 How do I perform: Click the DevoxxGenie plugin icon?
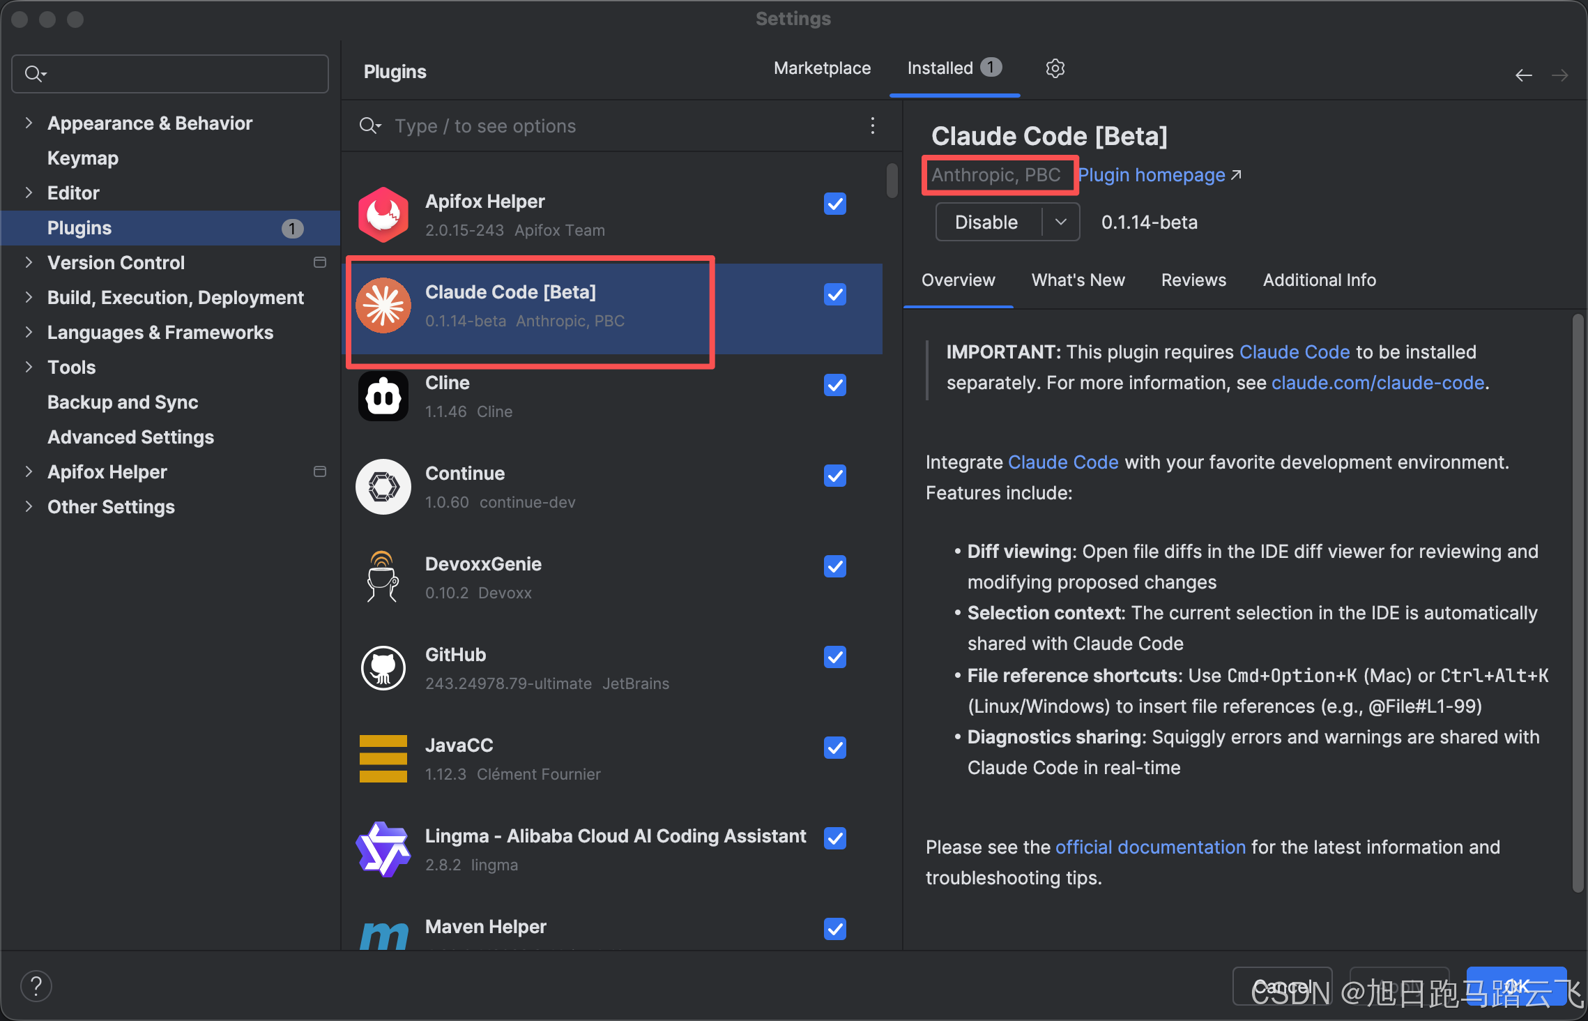tap(383, 577)
